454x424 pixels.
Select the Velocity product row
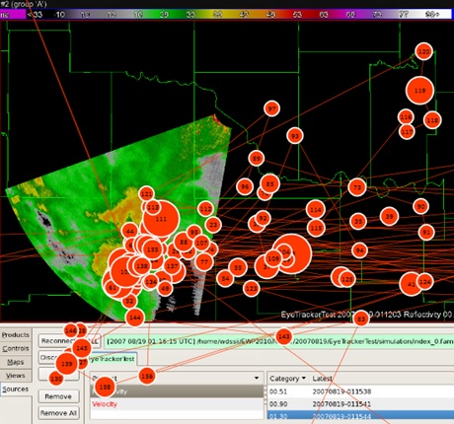177,404
